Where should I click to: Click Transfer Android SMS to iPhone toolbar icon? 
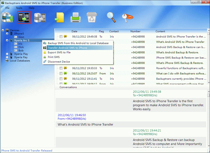click(x=24, y=18)
